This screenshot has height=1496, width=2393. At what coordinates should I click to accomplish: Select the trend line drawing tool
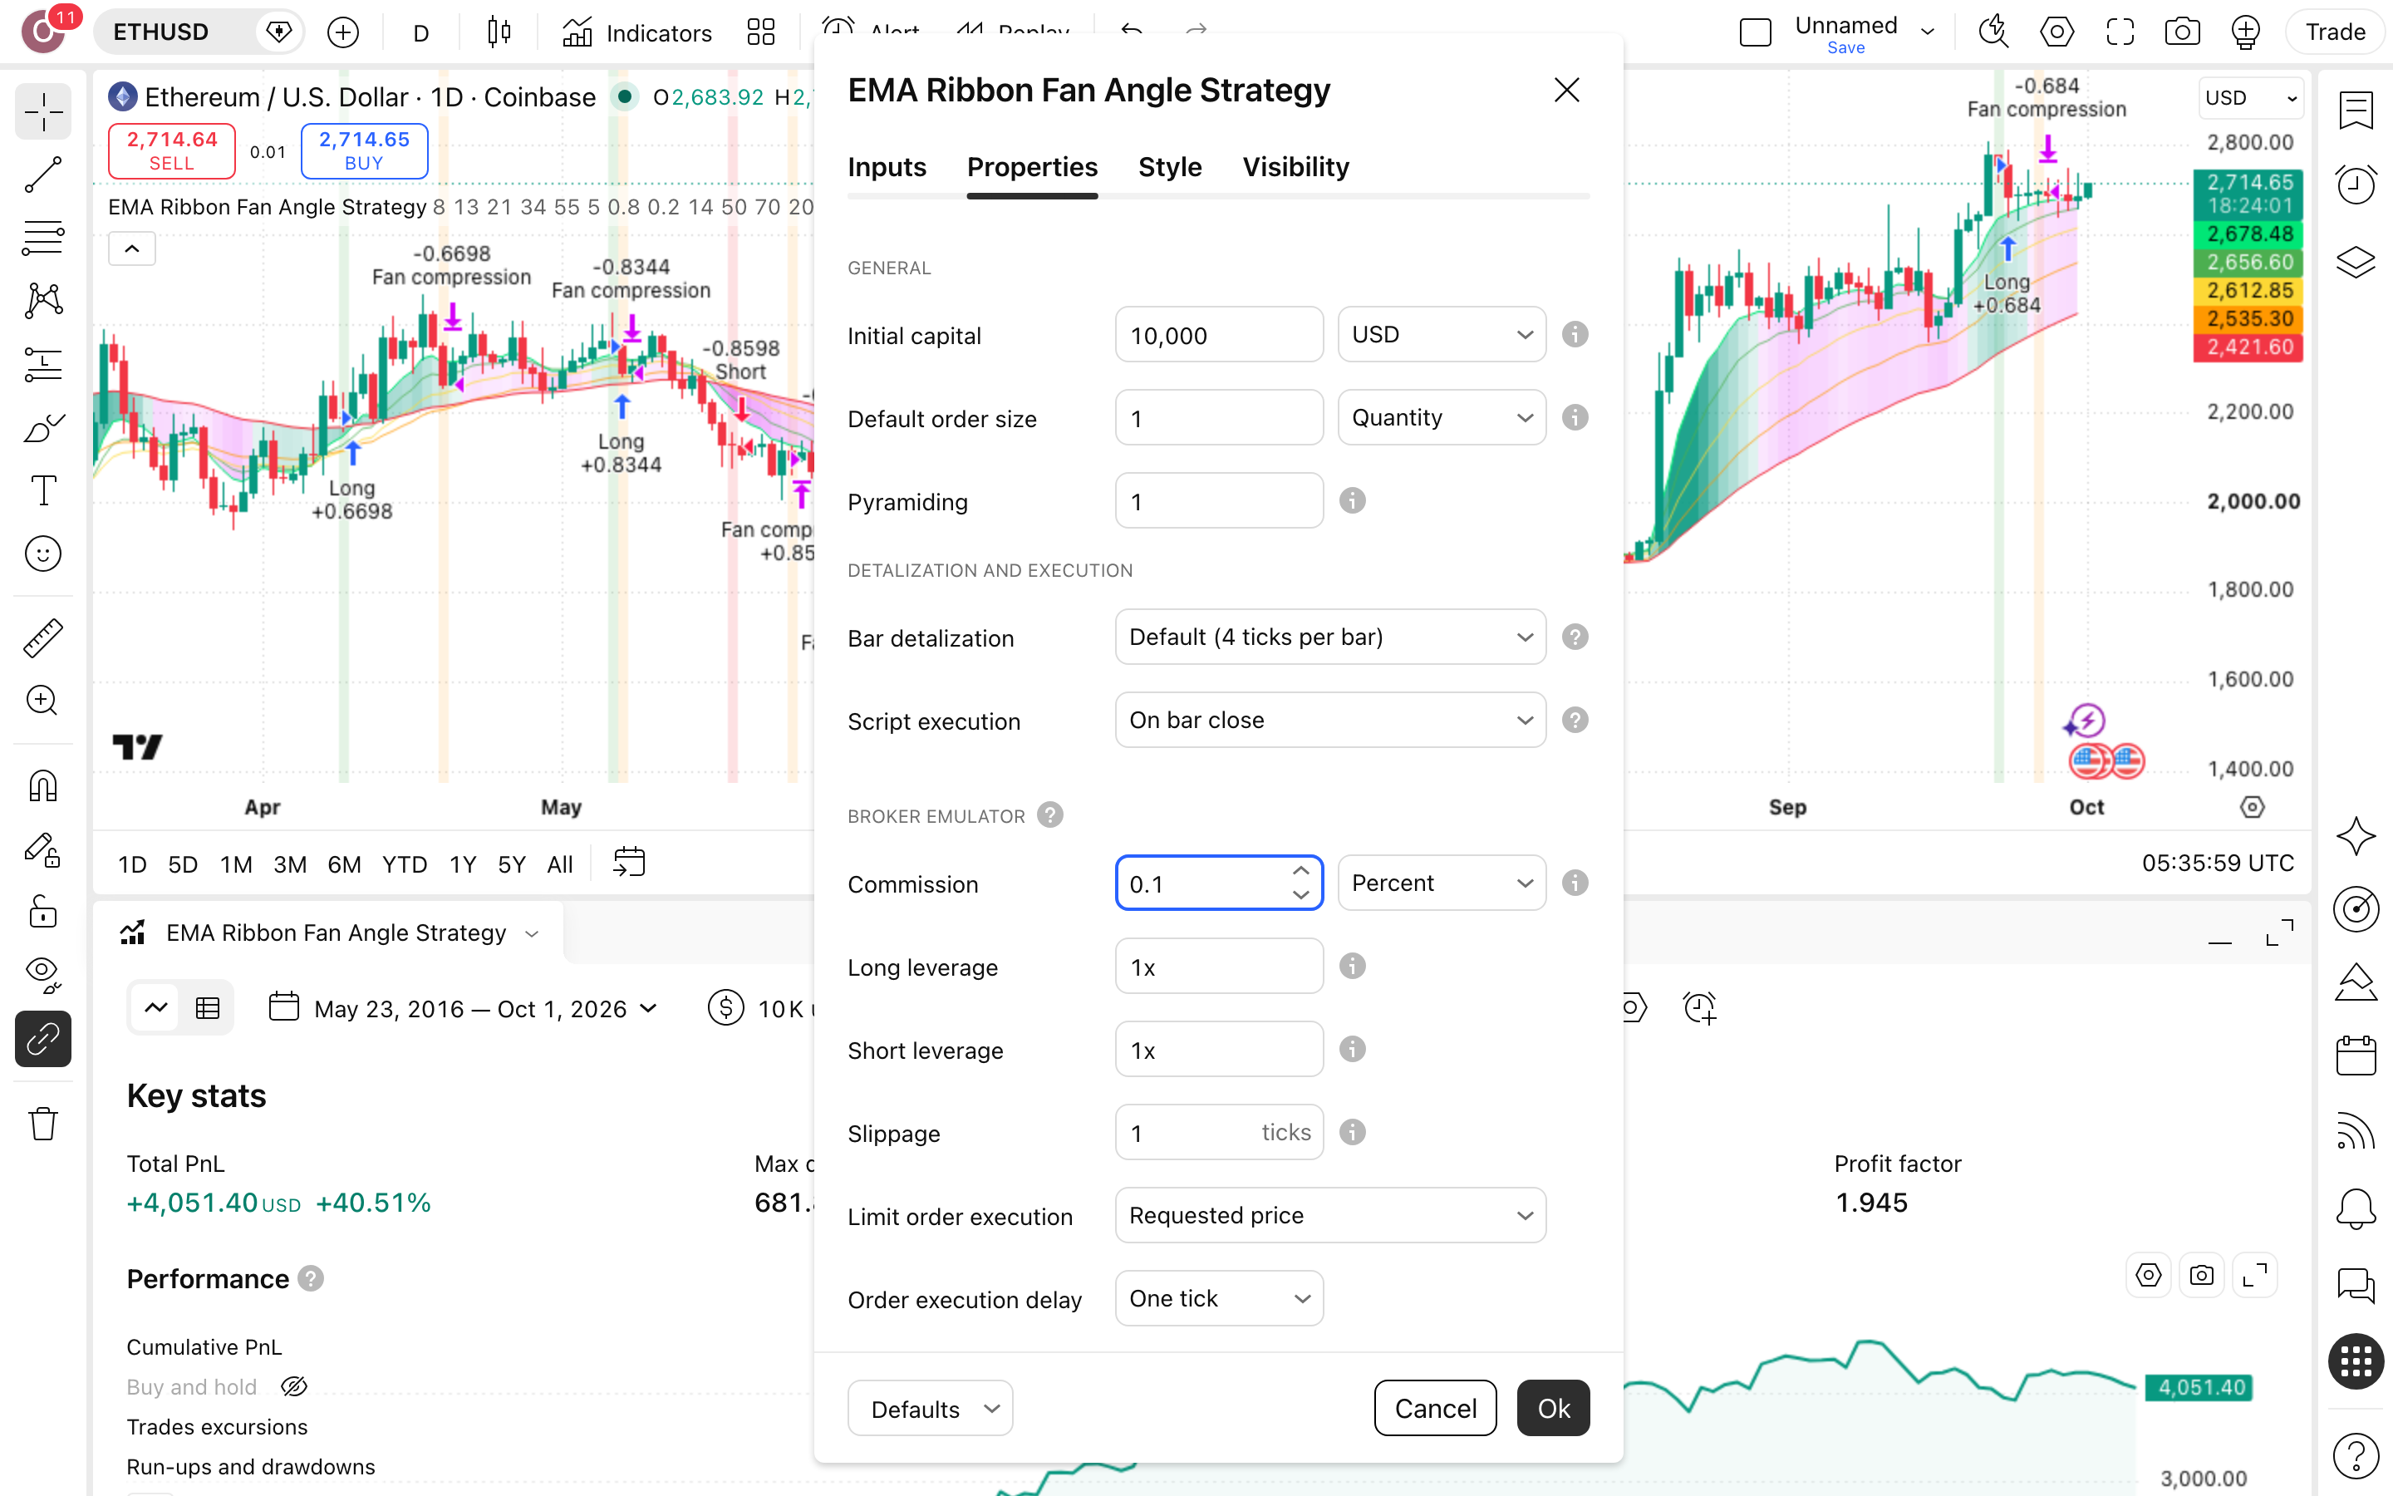click(42, 175)
